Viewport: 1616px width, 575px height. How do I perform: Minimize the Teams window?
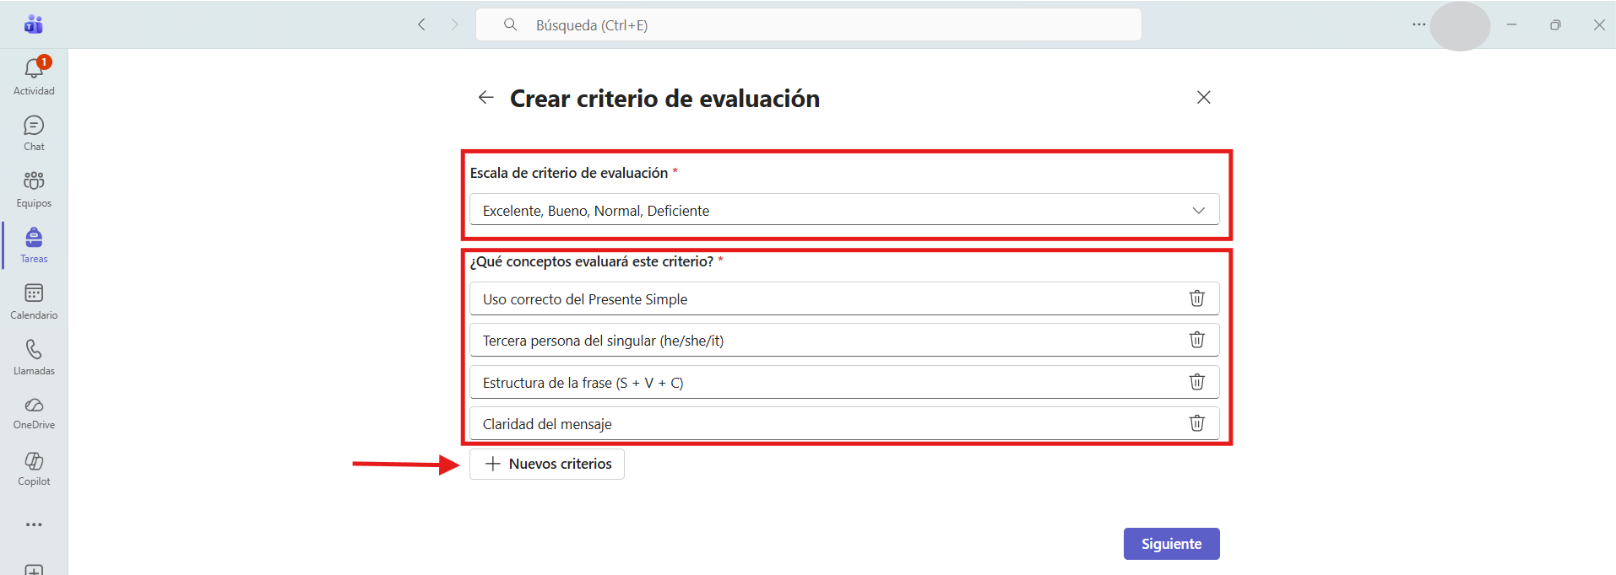point(1511,24)
